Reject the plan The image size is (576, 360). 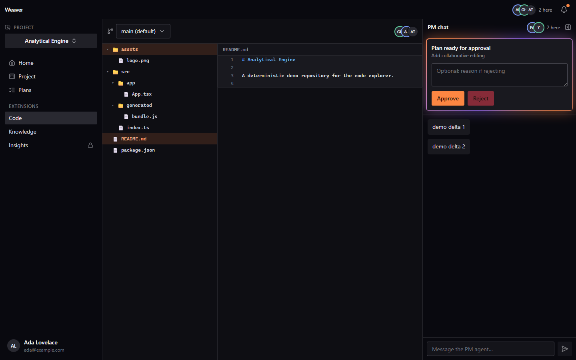pos(481,98)
